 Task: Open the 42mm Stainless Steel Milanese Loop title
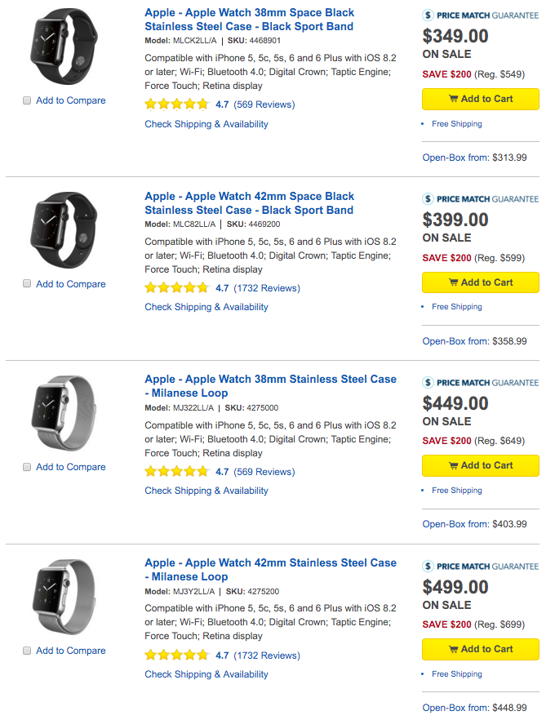pyautogui.click(x=270, y=570)
